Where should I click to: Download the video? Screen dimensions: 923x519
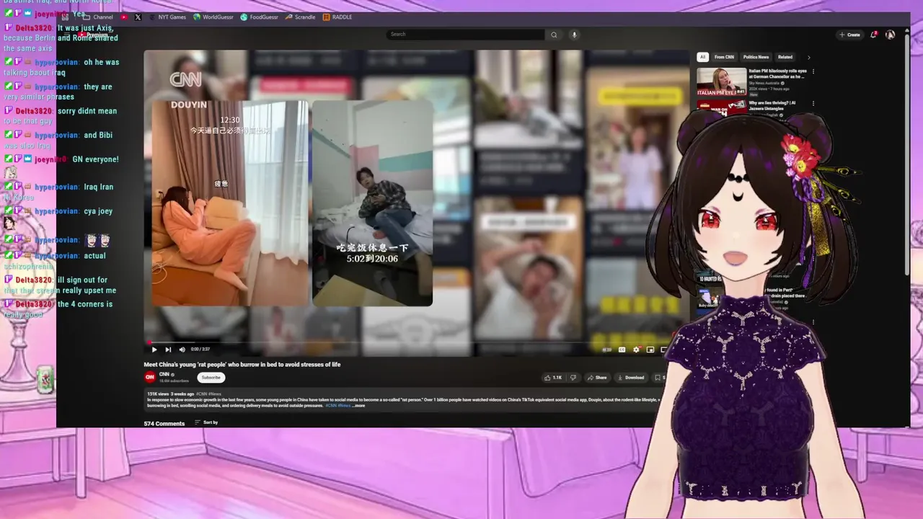[x=631, y=377]
